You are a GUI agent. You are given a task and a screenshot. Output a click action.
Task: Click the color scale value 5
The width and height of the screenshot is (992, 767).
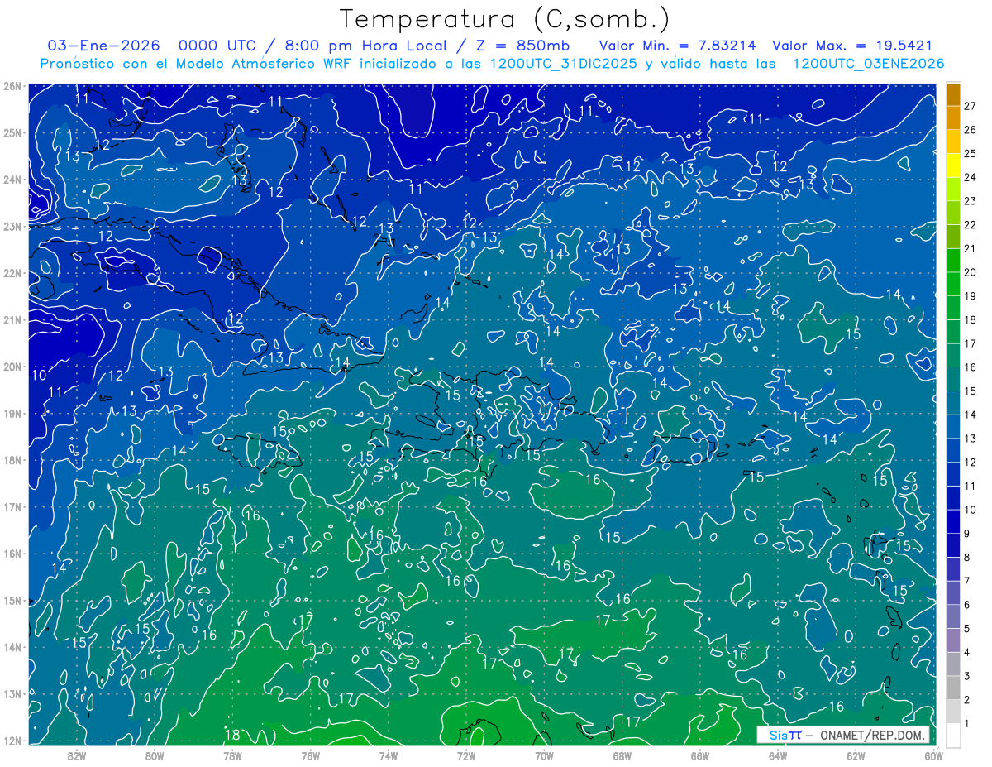(967, 629)
